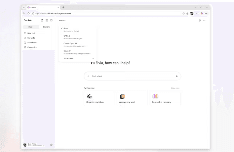This screenshot has width=234, height=152.
Task: Click the plus attach icon in task box
Action: pos(88,76)
